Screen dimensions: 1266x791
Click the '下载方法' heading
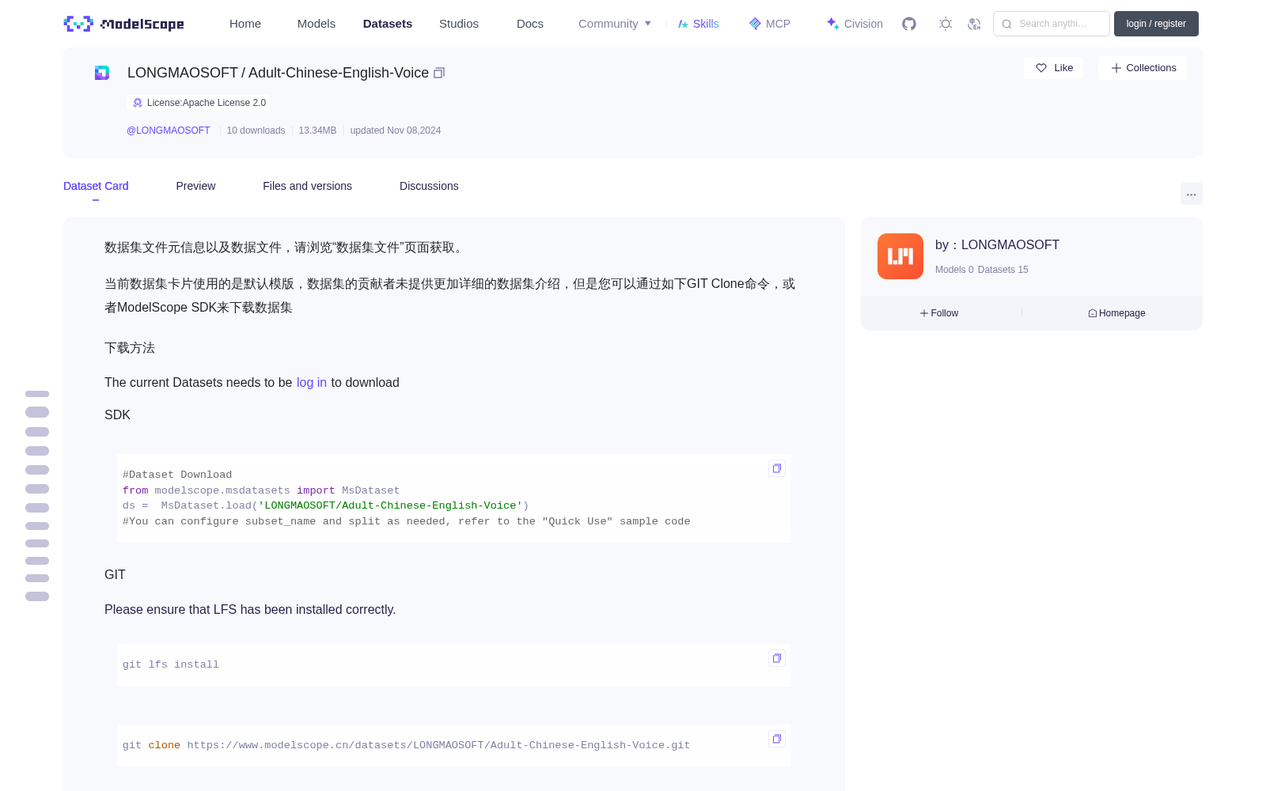(x=130, y=348)
